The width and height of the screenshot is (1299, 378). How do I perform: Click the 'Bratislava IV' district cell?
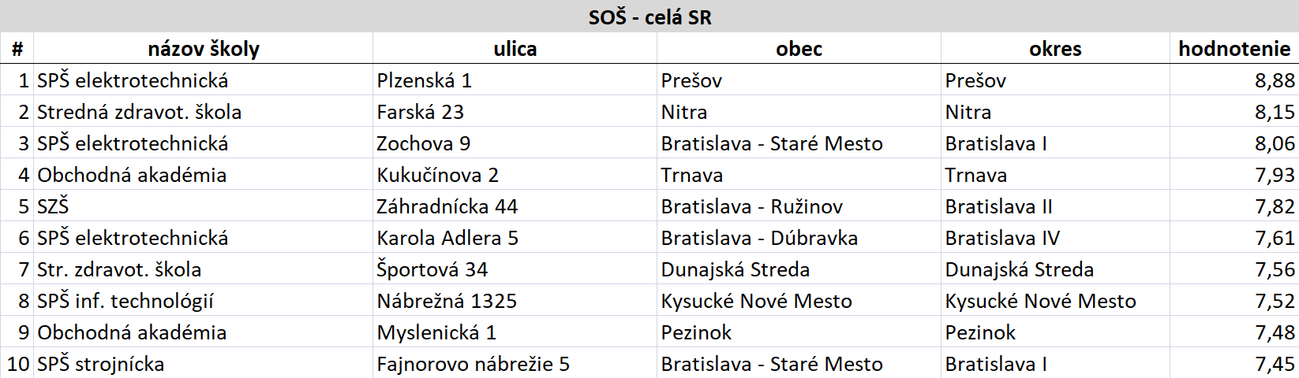click(x=1055, y=237)
